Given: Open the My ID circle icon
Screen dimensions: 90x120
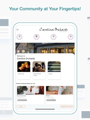Looking at the screenshot, I should pos(70,37).
